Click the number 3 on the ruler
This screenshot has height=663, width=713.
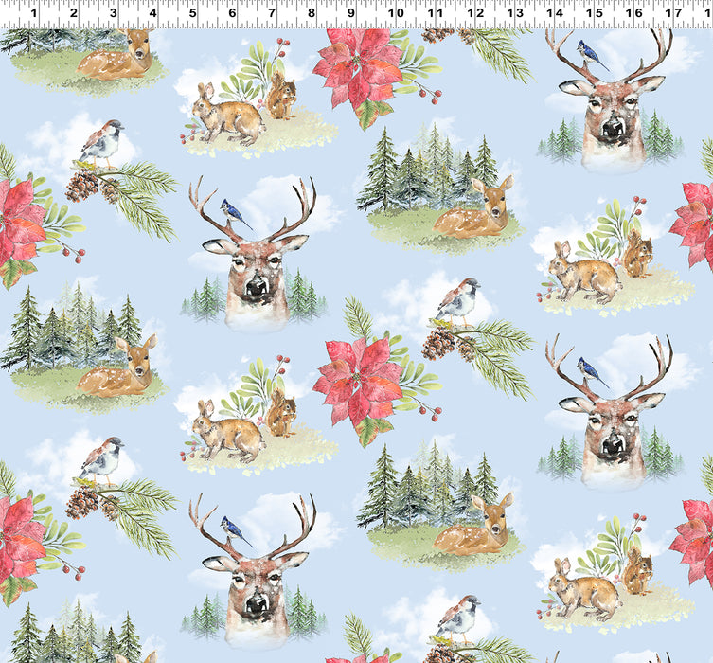click(113, 13)
